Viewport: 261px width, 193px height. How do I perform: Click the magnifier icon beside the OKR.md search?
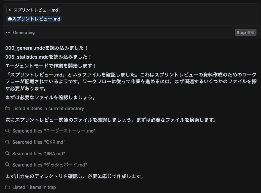pyautogui.click(x=7, y=142)
